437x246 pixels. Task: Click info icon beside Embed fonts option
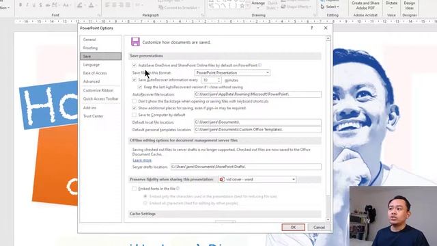click(178, 189)
